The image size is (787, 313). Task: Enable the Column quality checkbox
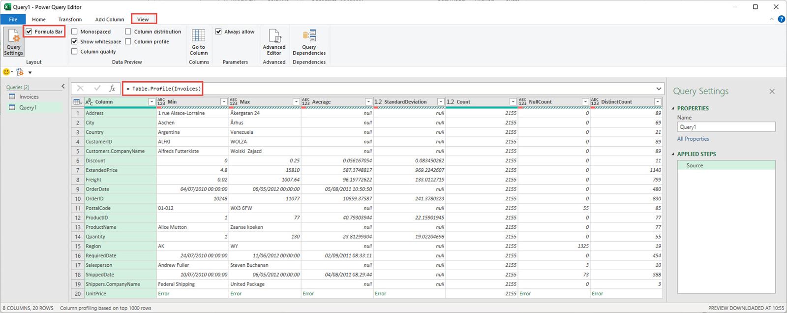pyautogui.click(x=75, y=51)
